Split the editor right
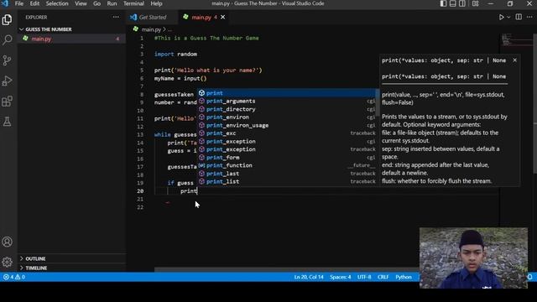The width and height of the screenshot is (537, 302). (519, 17)
